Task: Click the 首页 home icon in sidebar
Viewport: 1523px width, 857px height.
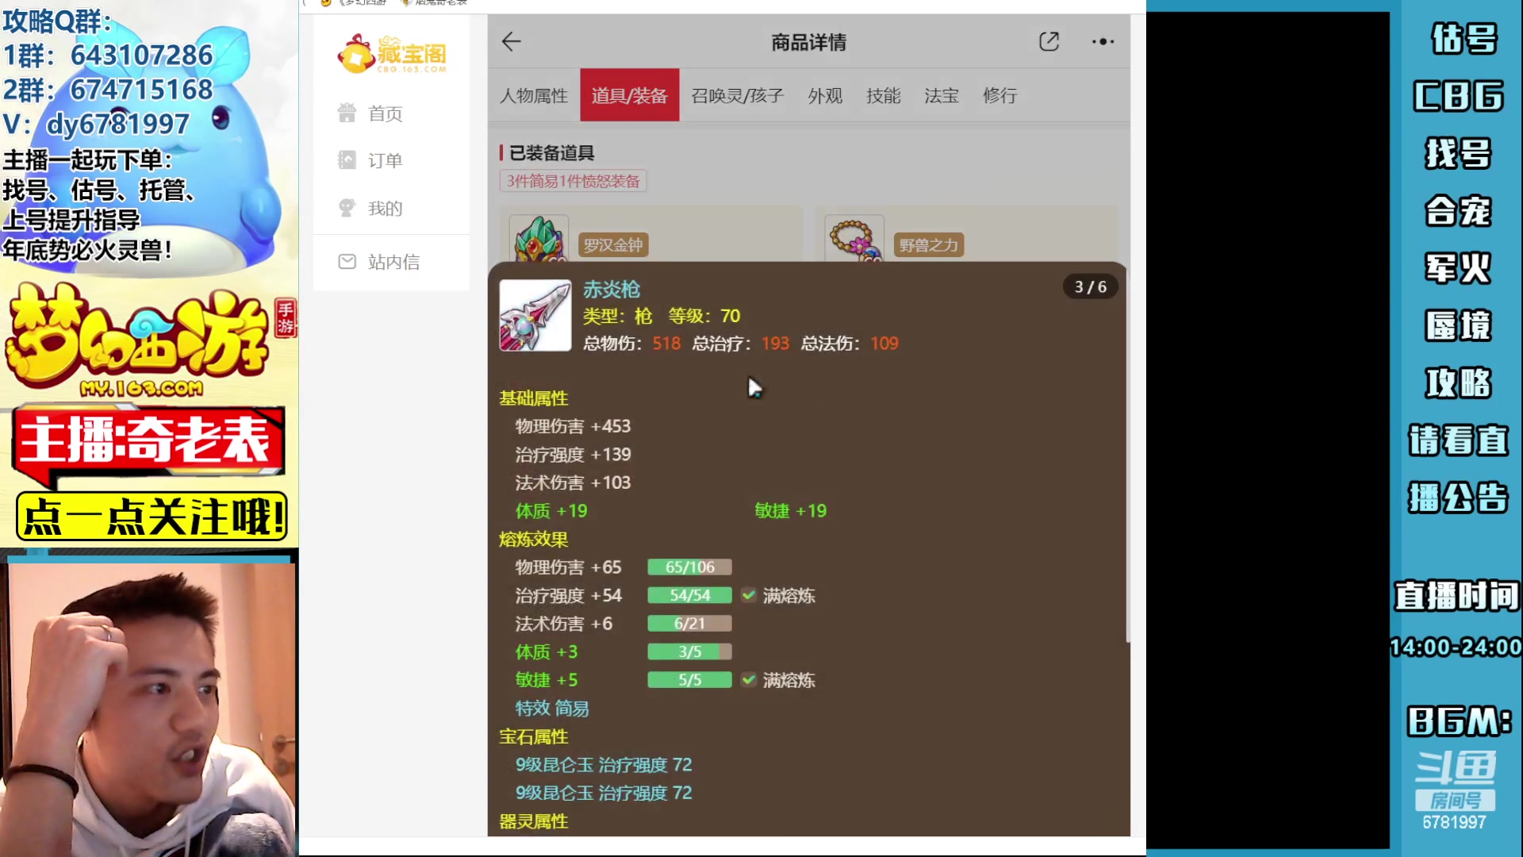Action: [347, 113]
